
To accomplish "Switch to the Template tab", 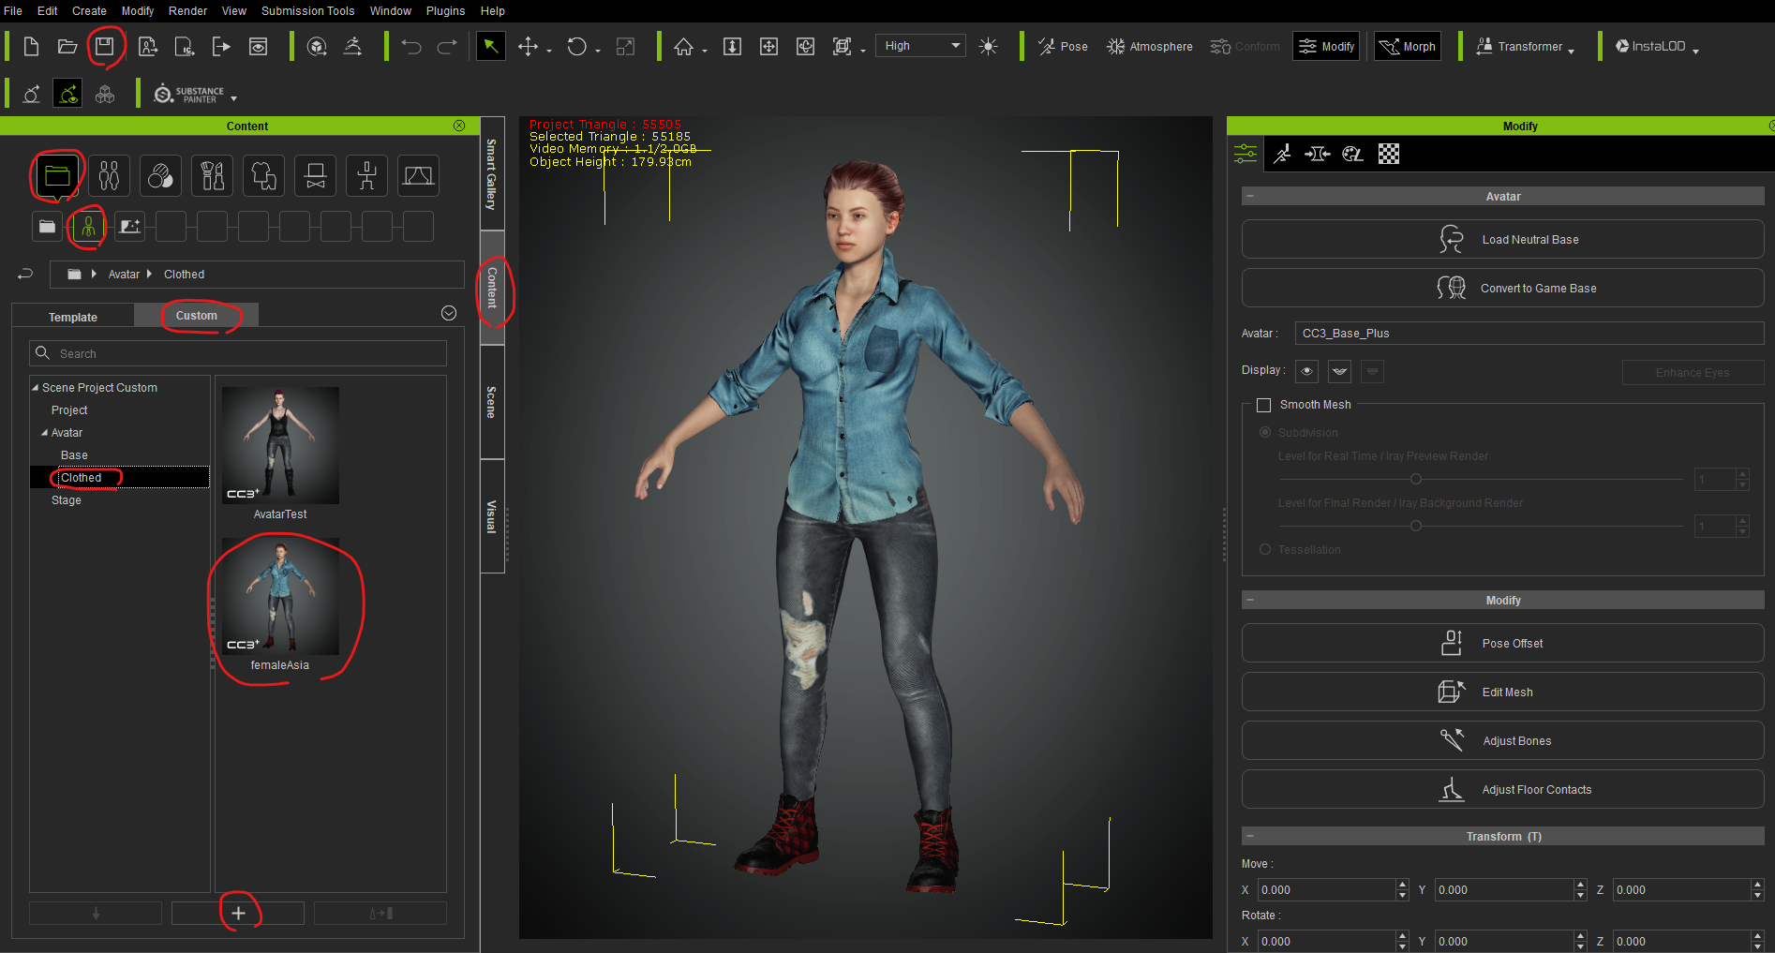I will tap(73, 317).
